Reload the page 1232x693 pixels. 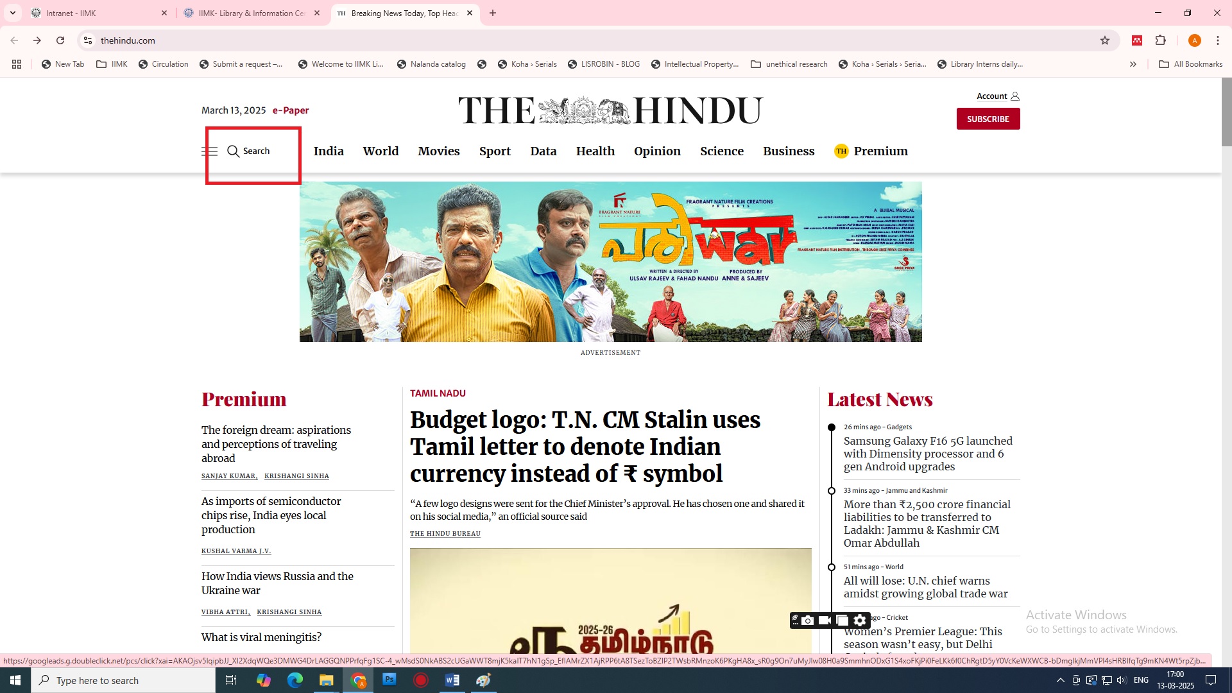pos(60,40)
